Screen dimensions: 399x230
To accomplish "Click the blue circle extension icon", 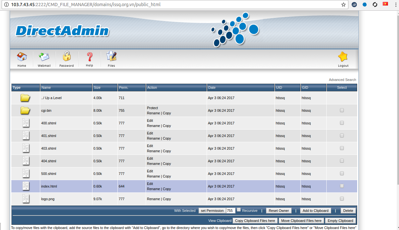I will [365, 5].
